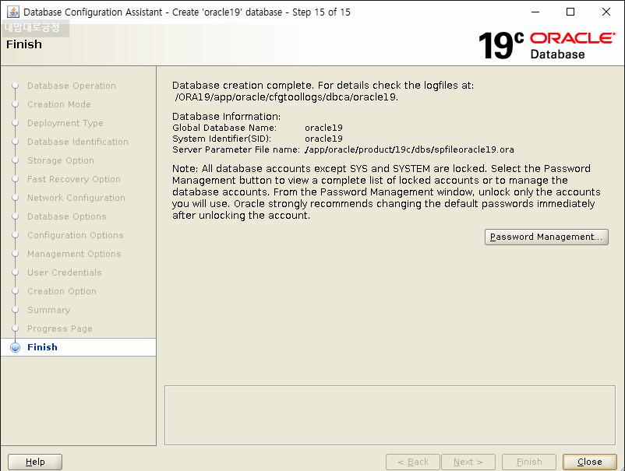This screenshot has height=471, width=625.
Task: Select the Creation Mode step
Action: pyautogui.click(x=59, y=104)
